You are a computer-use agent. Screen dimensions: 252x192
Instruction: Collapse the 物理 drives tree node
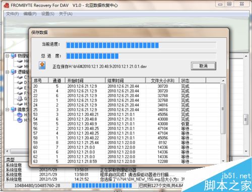point(7,56)
